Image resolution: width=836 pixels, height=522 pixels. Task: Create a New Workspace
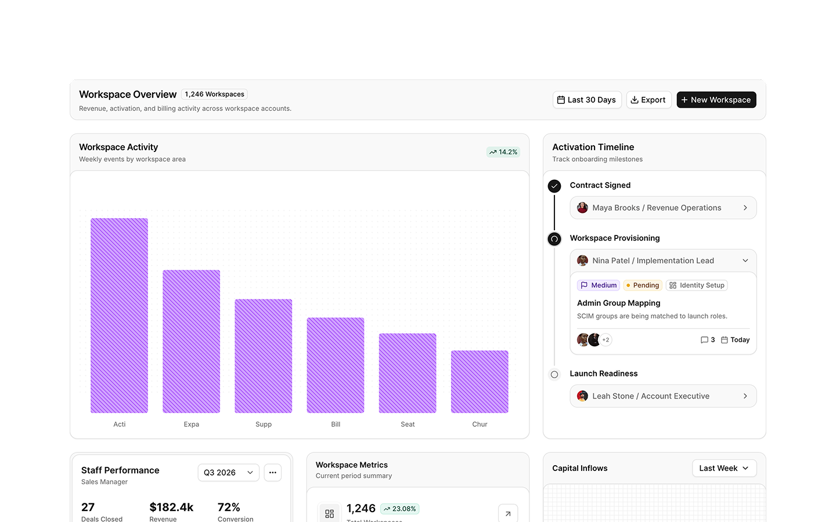point(716,100)
